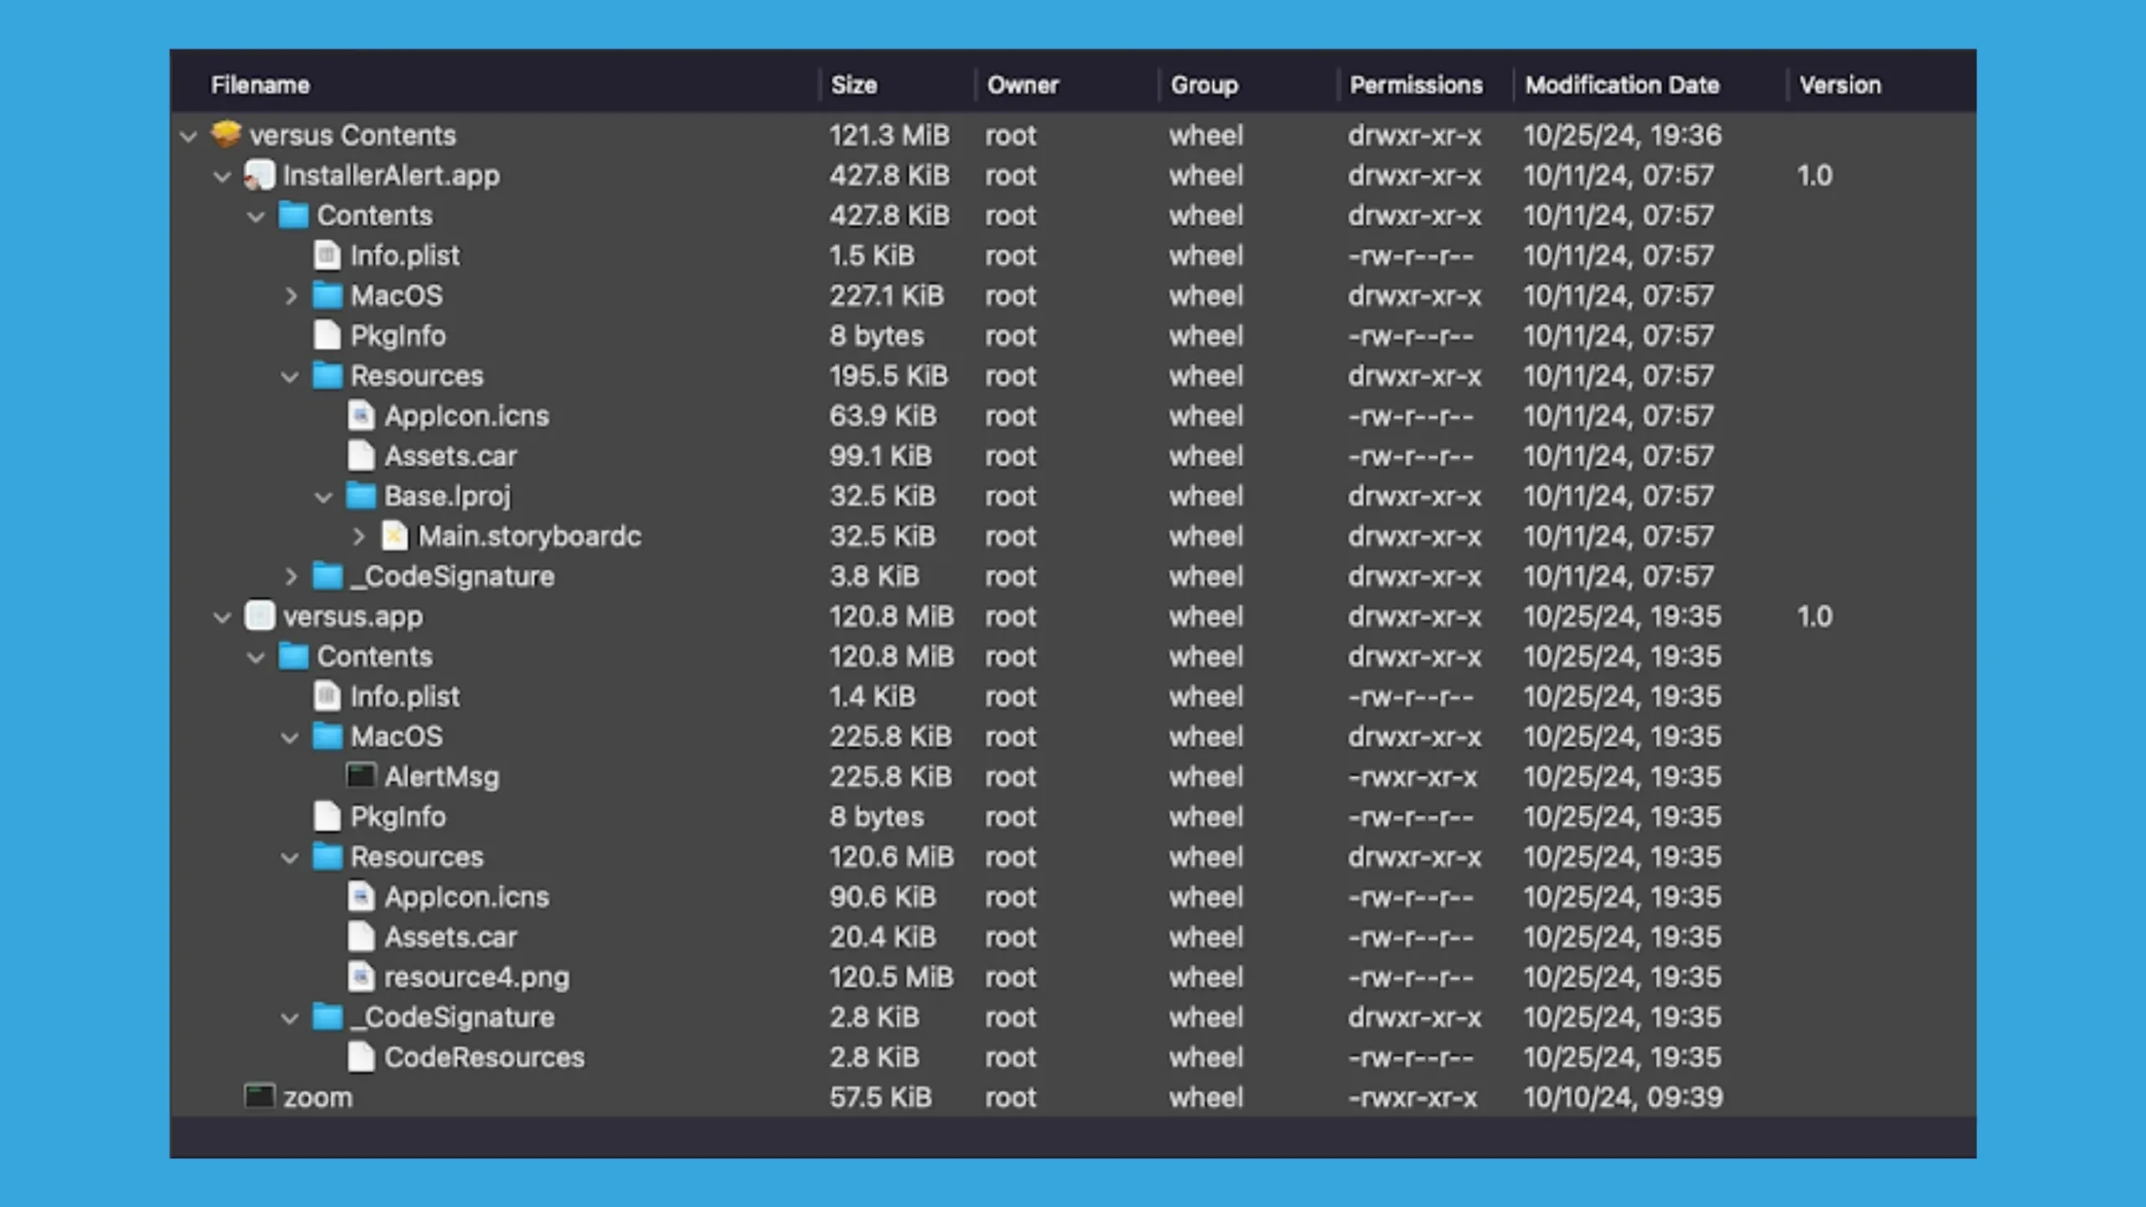Screen dimensions: 2146x1207
Task: Select the resource4.png filename
Action: pos(477,977)
